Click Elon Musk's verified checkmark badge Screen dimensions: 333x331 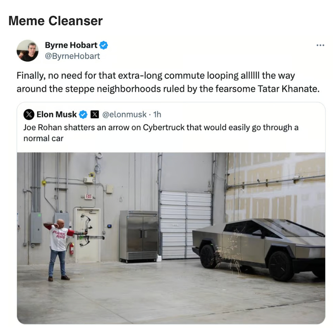83,114
